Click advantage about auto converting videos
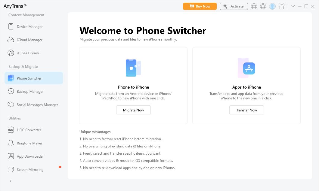Viewport: 319px width, 191px height. [x=126, y=161]
